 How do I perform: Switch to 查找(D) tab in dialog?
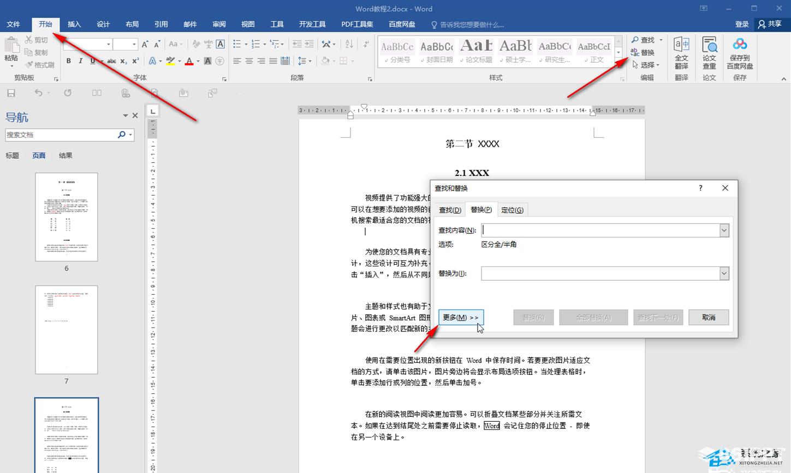coord(450,210)
